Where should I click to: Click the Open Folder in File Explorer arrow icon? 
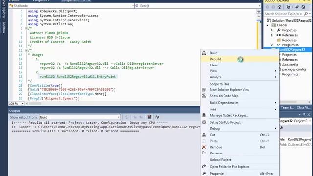[204, 166]
